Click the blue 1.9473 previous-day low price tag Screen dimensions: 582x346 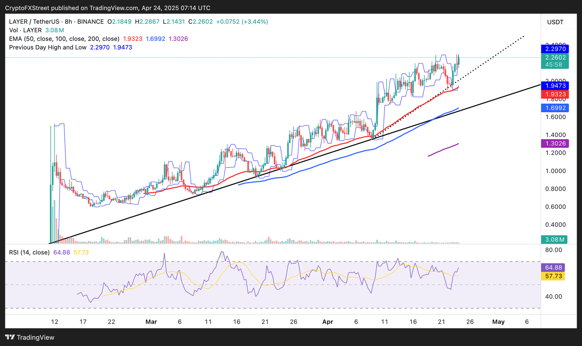click(x=555, y=86)
